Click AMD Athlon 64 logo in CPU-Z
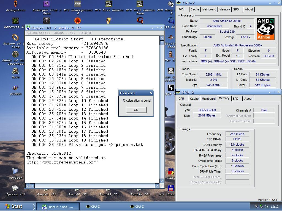Image resolution: width=282 pixels, height=211 pixels. 265,29
